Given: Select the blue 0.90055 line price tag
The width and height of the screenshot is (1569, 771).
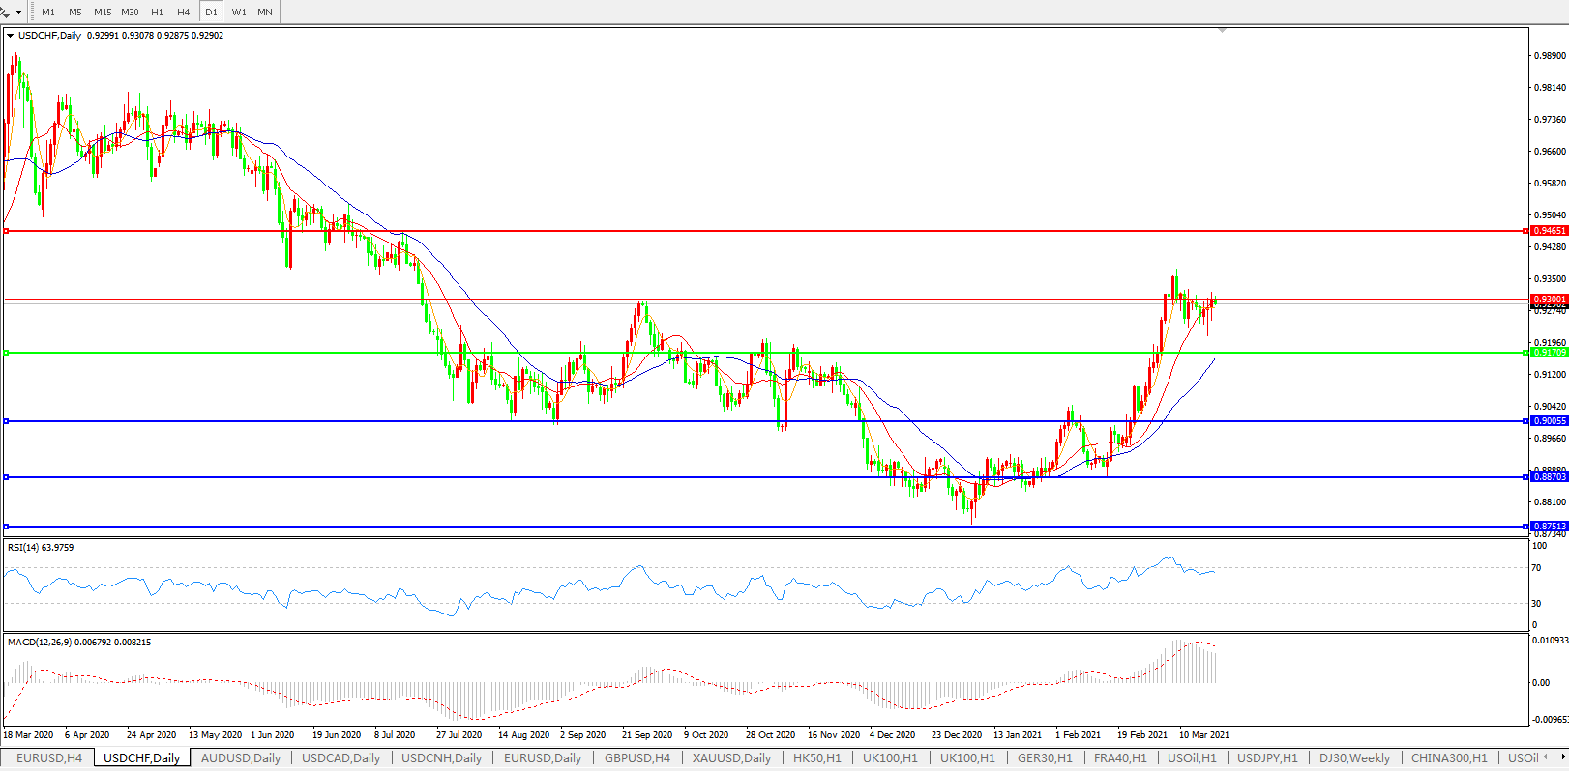Looking at the screenshot, I should coord(1550,421).
